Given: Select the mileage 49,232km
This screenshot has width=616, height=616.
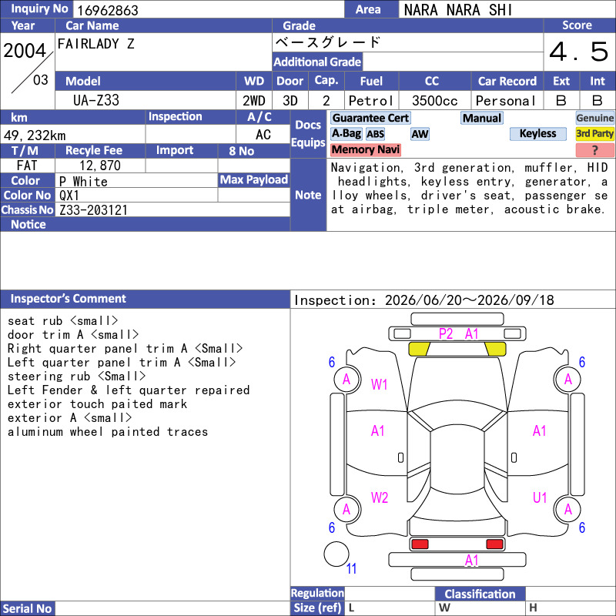Looking at the screenshot, I should pyautogui.click(x=35, y=136).
